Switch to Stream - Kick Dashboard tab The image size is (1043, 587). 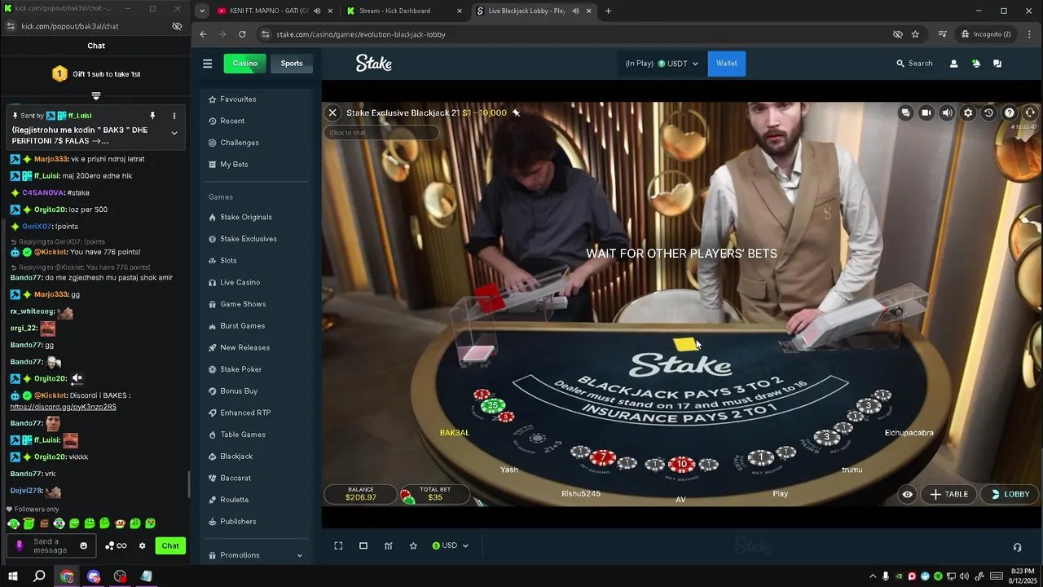(403, 11)
